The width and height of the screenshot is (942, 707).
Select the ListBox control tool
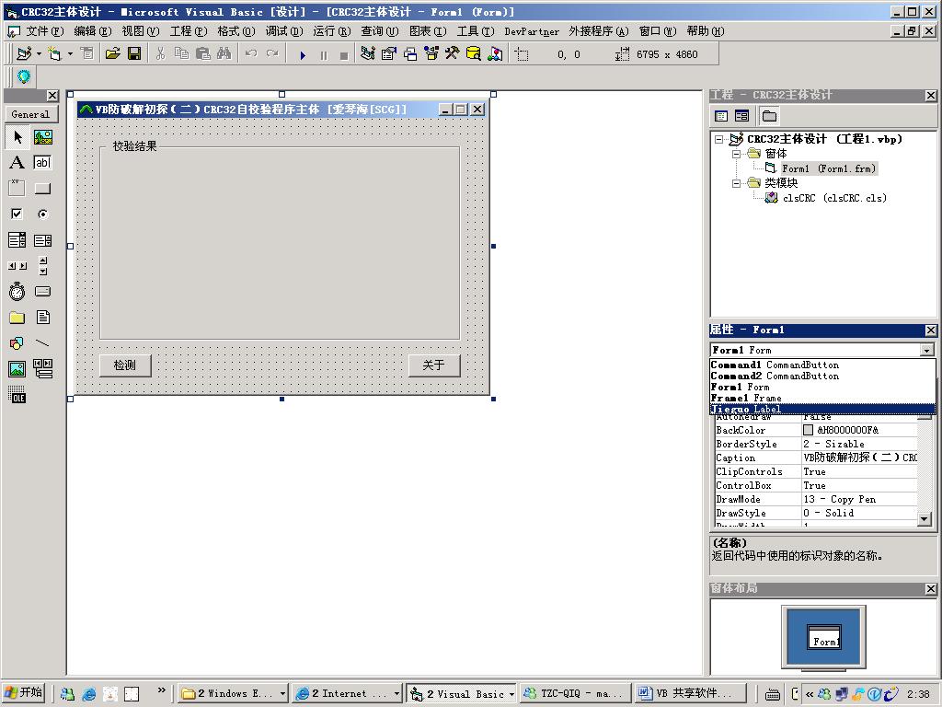coord(42,240)
